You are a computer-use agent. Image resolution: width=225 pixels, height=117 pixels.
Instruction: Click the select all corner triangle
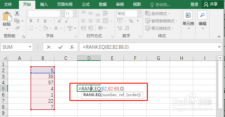tap(5, 58)
